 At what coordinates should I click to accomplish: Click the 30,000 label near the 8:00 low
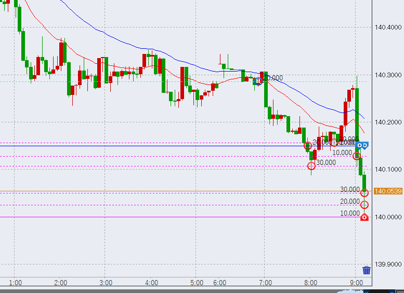point(325,162)
